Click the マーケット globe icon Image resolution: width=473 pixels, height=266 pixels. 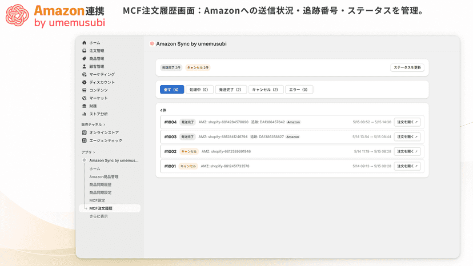coord(84,98)
